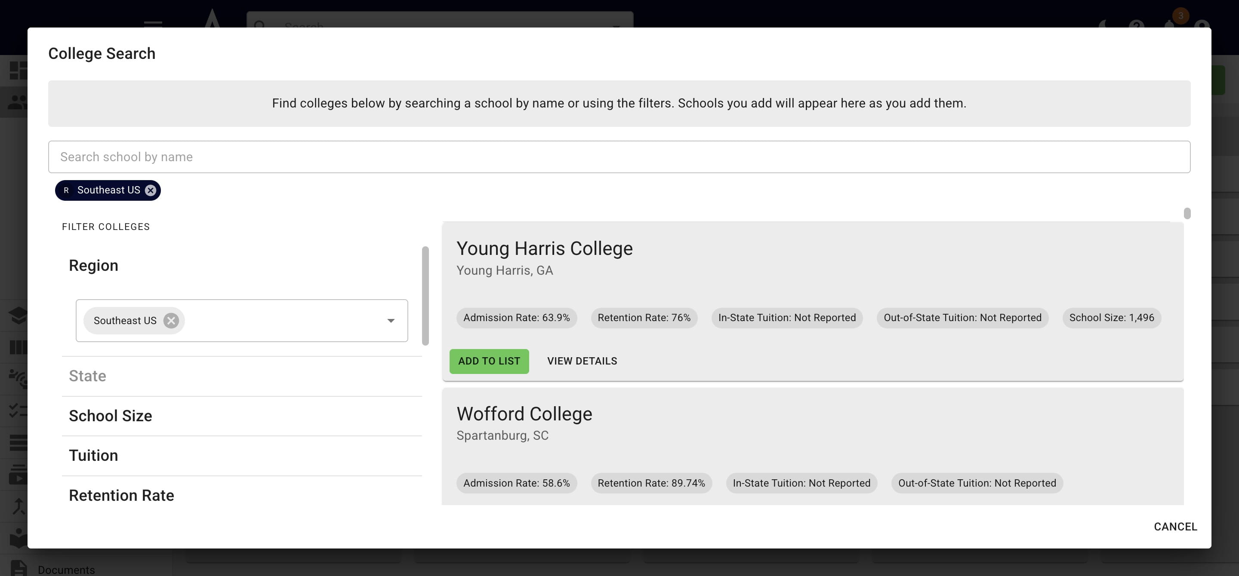Image resolution: width=1239 pixels, height=576 pixels.
Task: Click Wofford In-State Tuition: Not Reported chip
Action: point(801,483)
